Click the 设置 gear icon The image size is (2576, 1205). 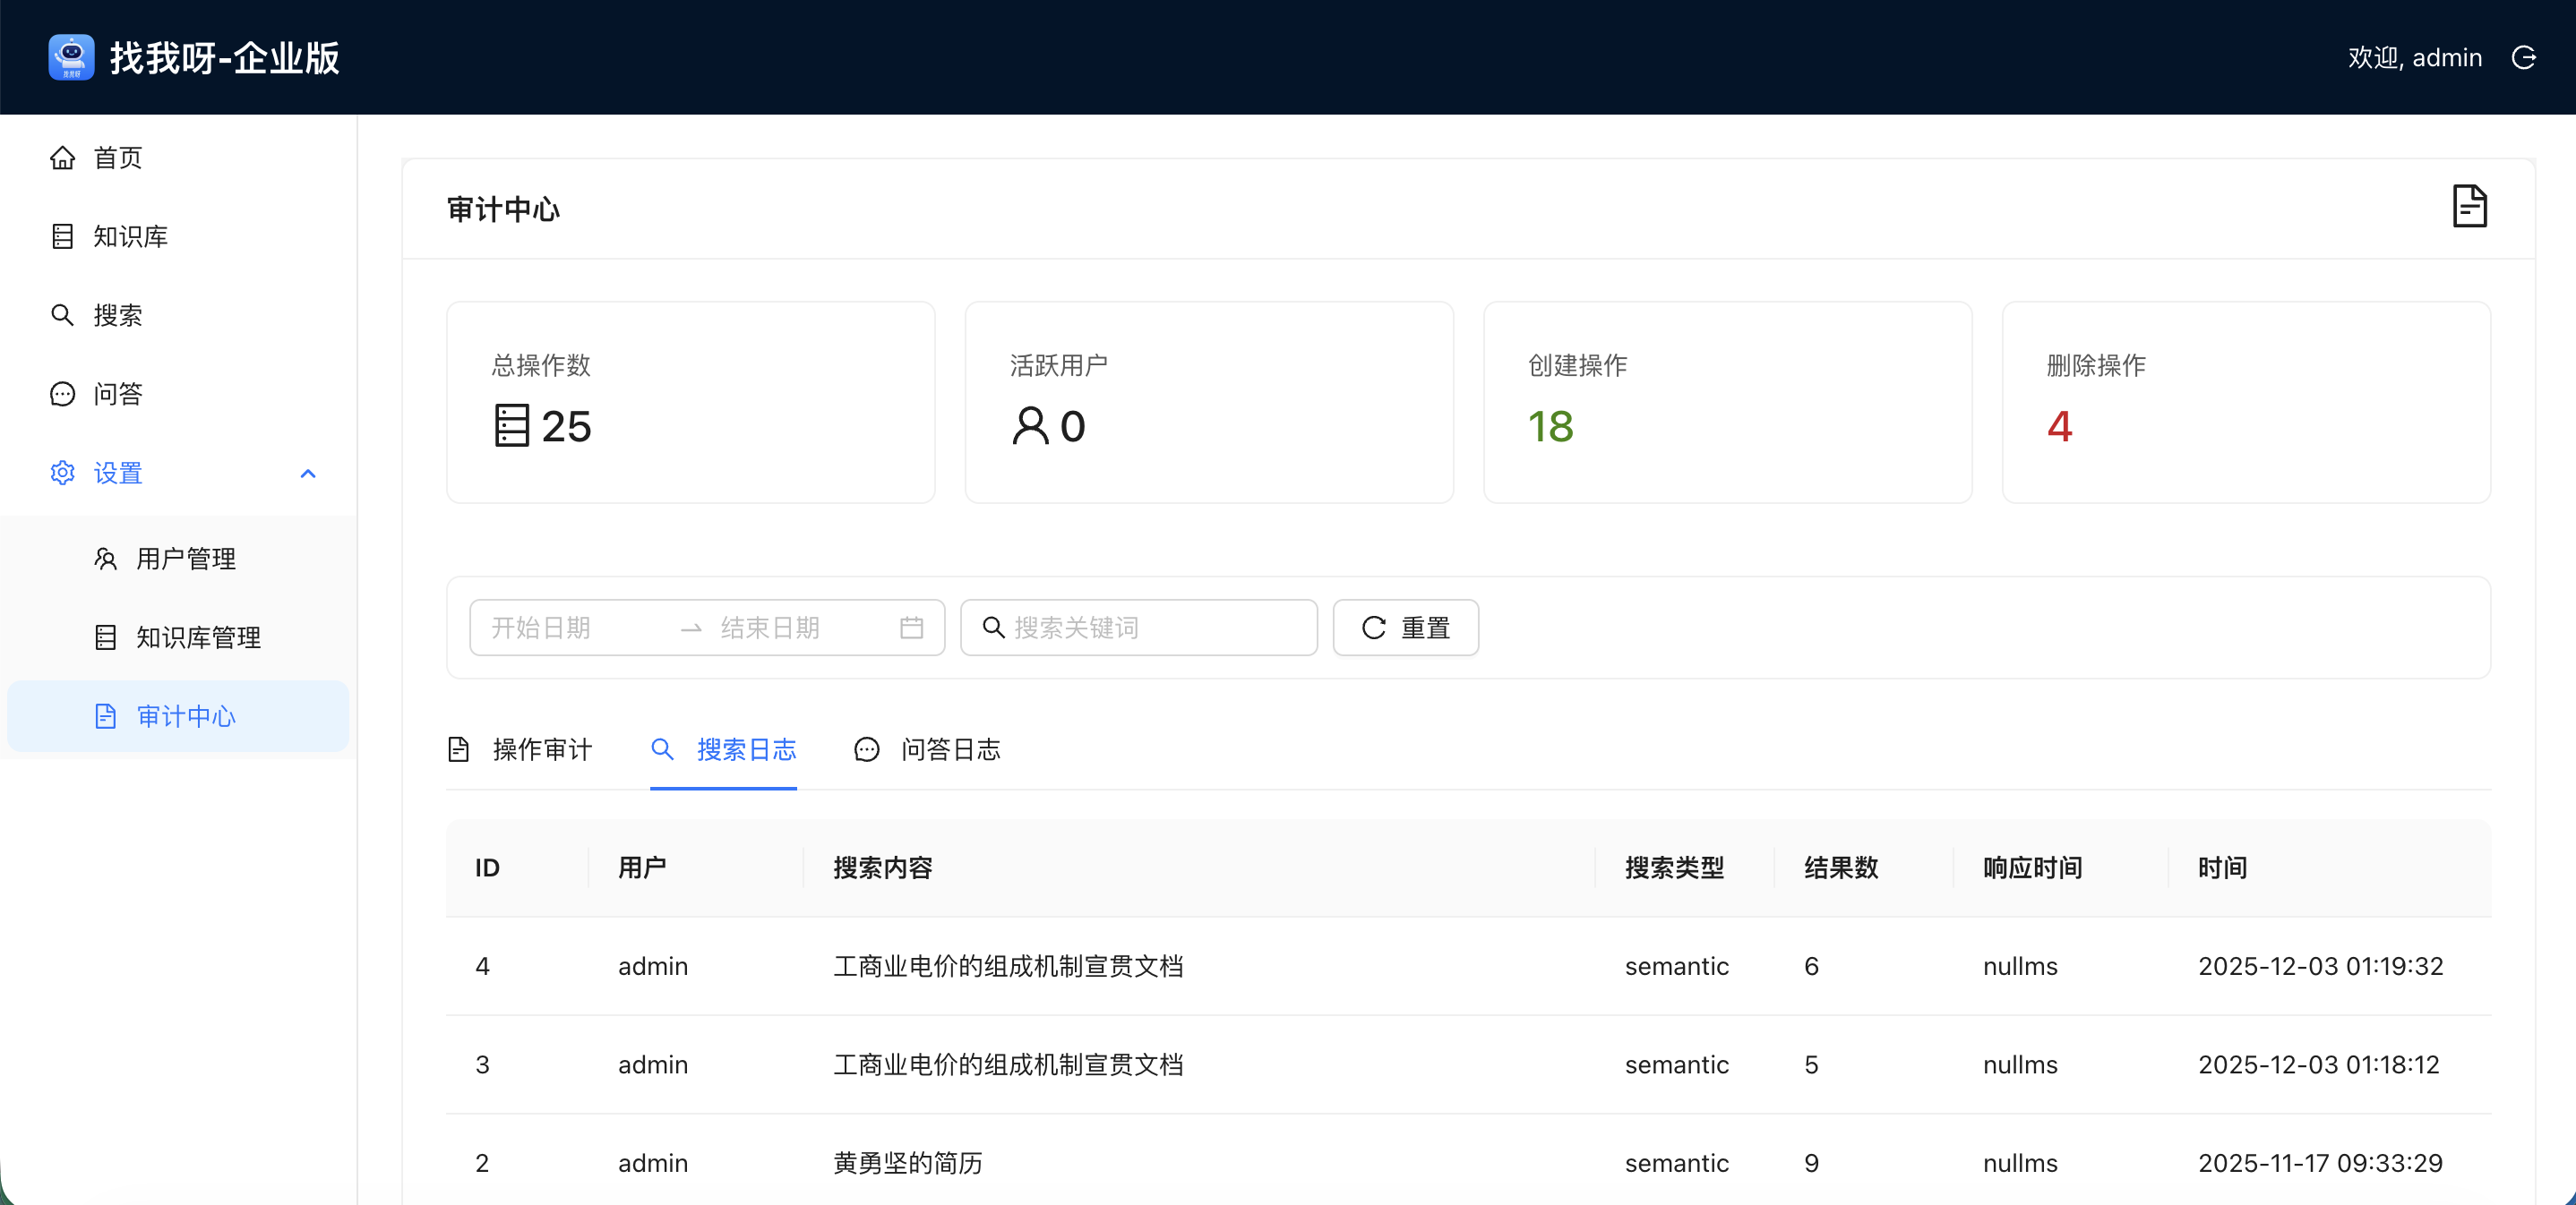(62, 473)
